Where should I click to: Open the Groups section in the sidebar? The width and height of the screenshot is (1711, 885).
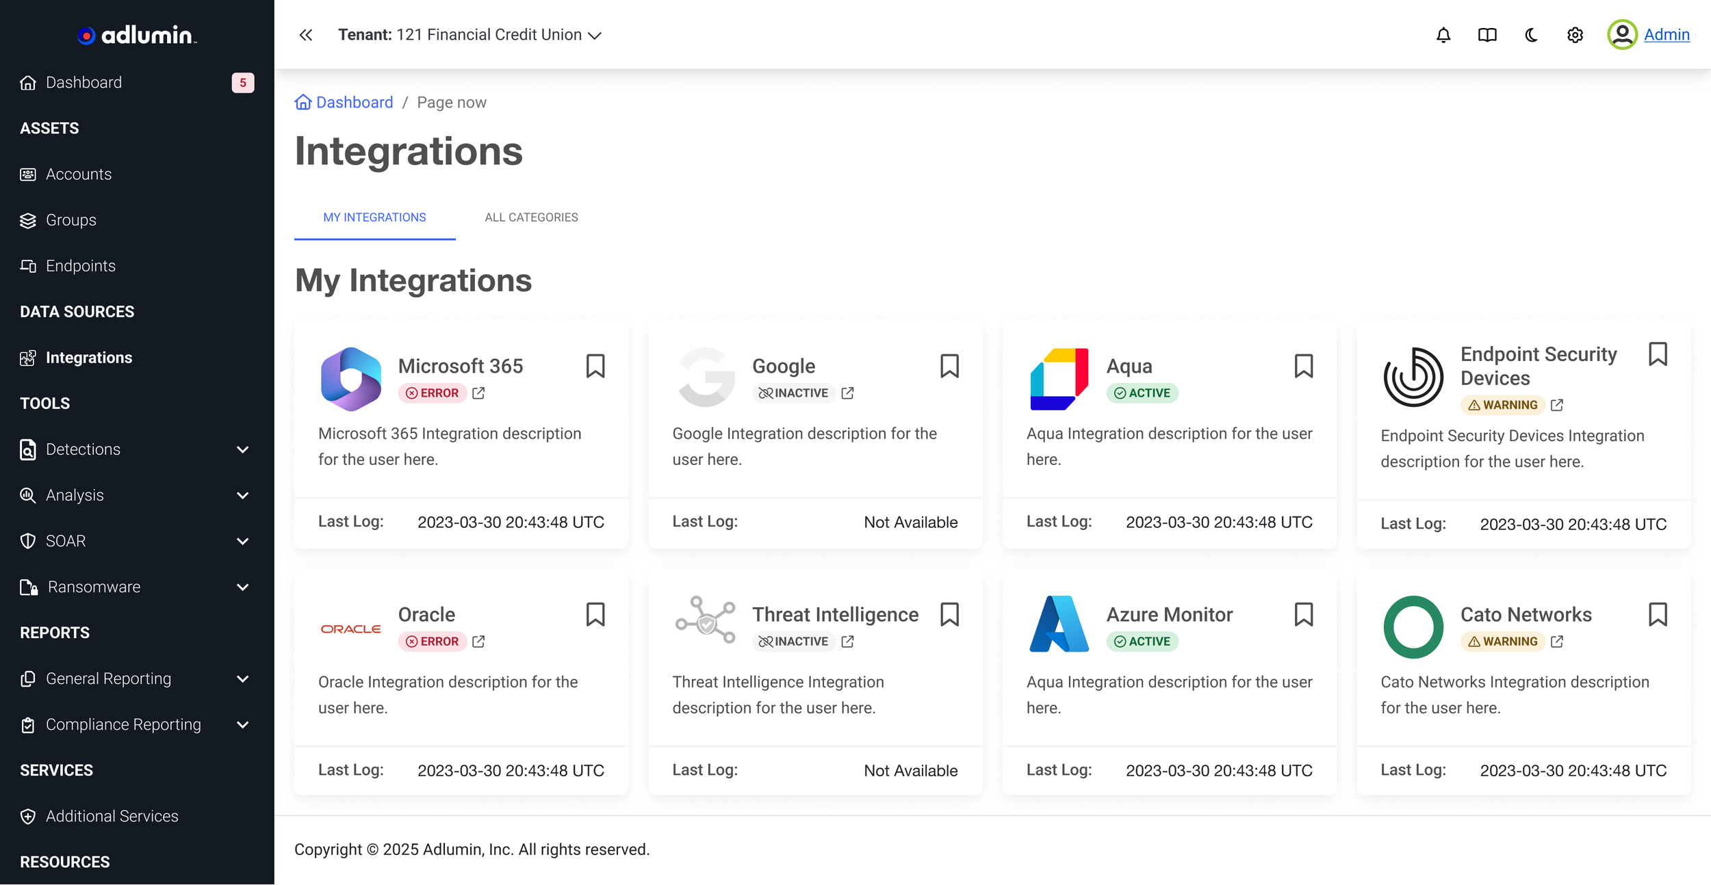point(70,220)
